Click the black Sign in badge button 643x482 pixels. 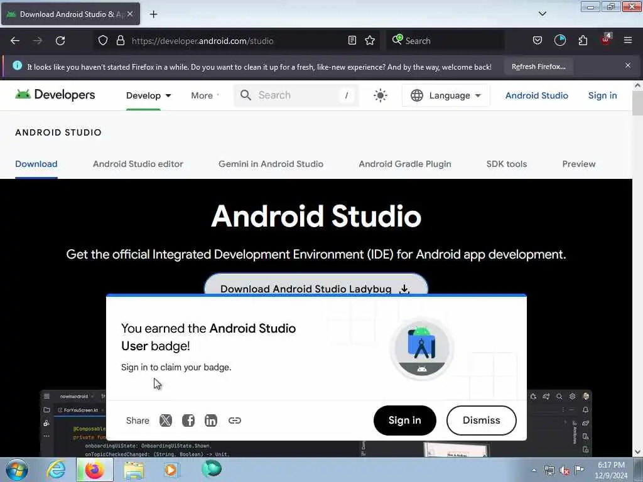(405, 420)
